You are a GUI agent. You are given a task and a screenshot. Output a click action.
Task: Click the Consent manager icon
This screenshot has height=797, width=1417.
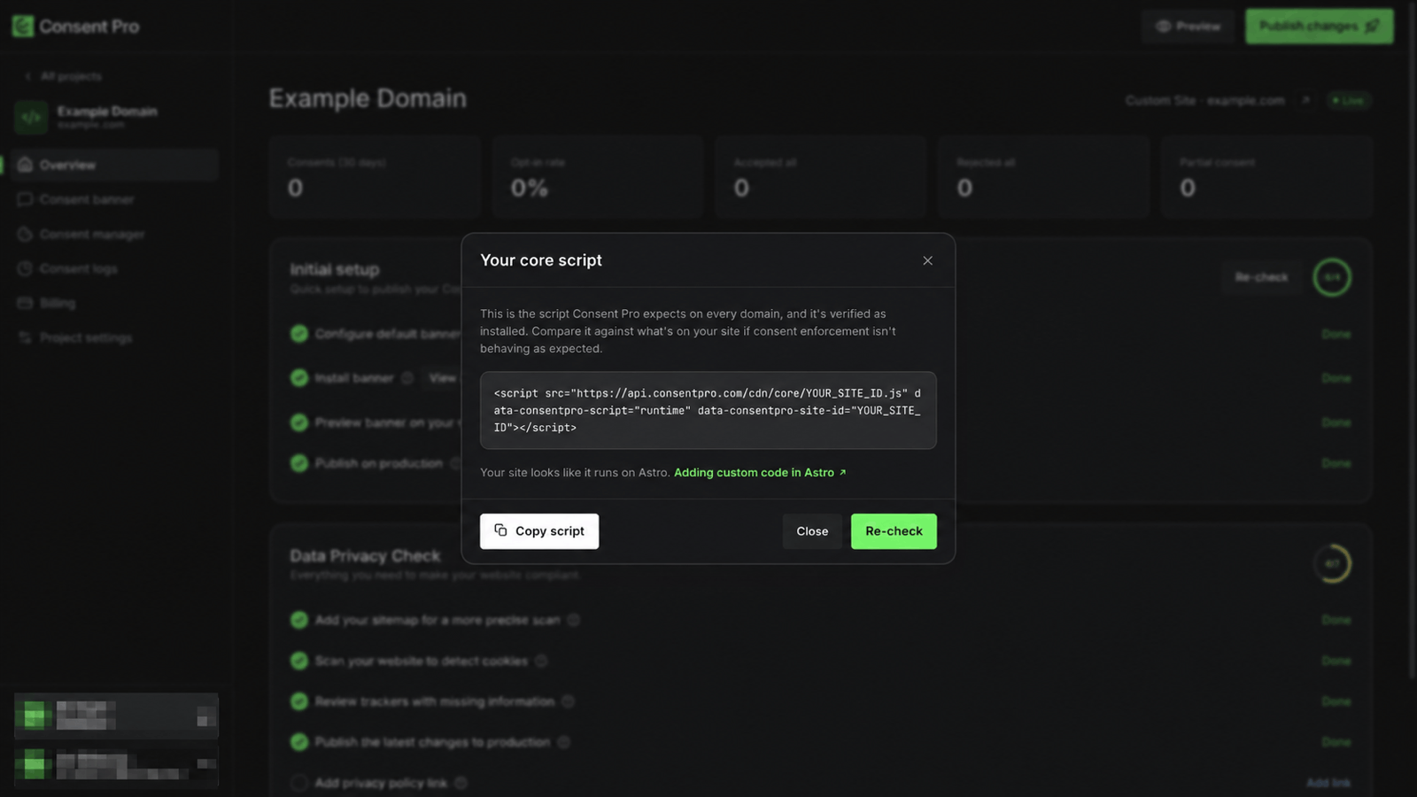pos(25,234)
